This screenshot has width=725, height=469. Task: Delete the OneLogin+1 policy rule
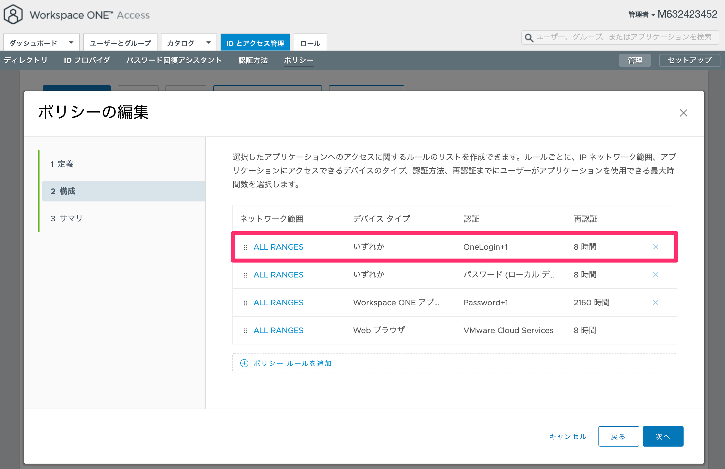point(655,247)
